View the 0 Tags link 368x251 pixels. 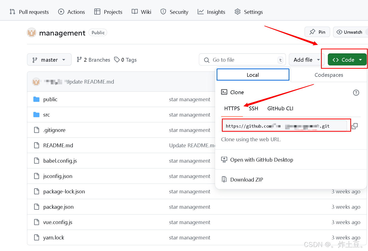click(x=125, y=60)
